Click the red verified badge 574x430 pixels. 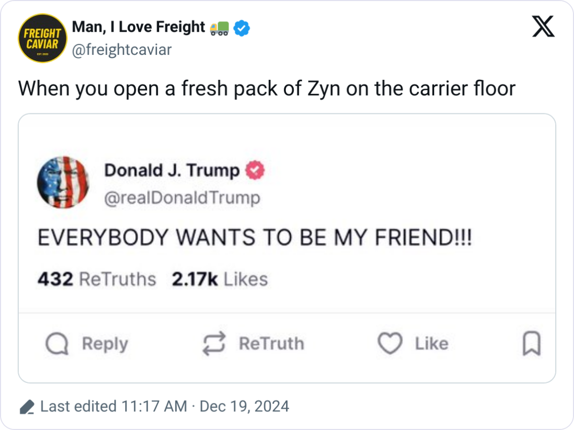(256, 171)
